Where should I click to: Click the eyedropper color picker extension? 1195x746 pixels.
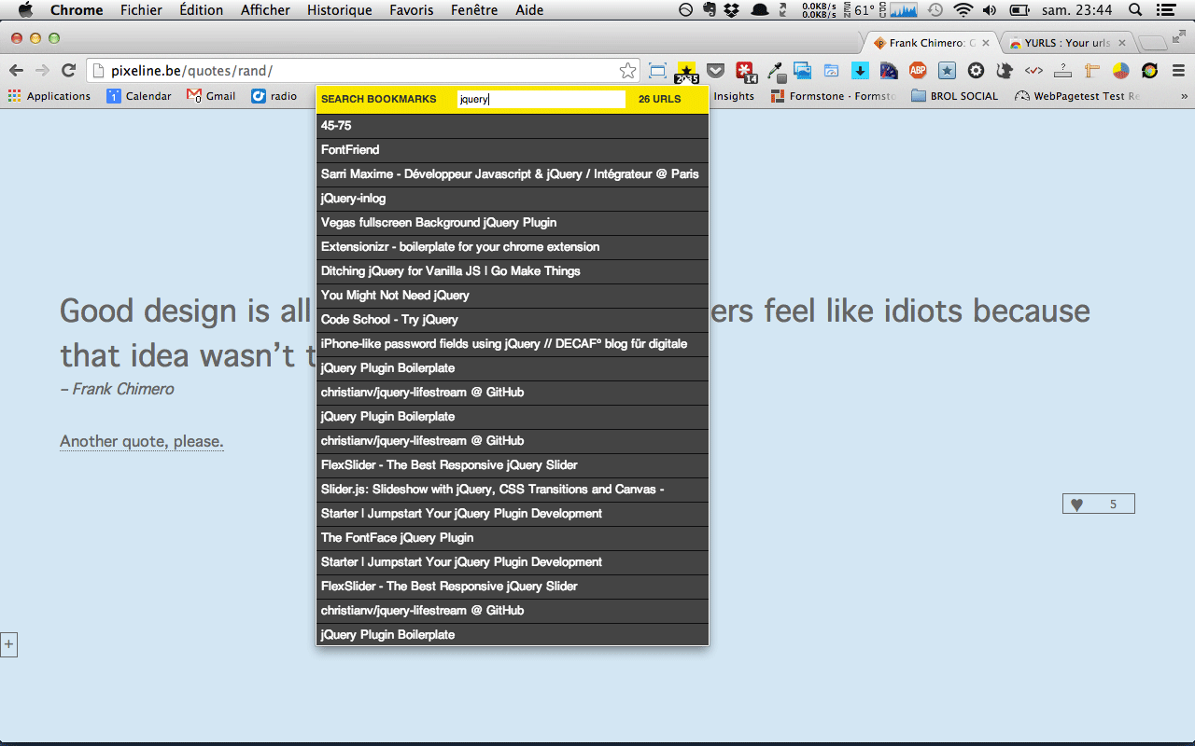pyautogui.click(x=776, y=70)
